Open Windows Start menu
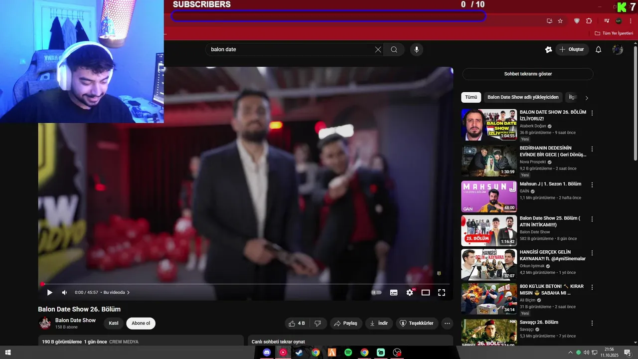The image size is (638, 359). pyautogui.click(x=8, y=353)
